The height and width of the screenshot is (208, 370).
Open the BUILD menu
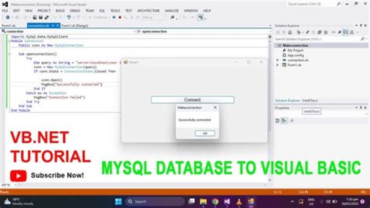coord(60,11)
